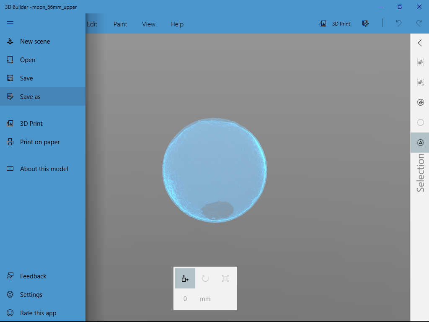The height and width of the screenshot is (322, 429).
Task: Open Print on paper option
Action: click(39, 142)
